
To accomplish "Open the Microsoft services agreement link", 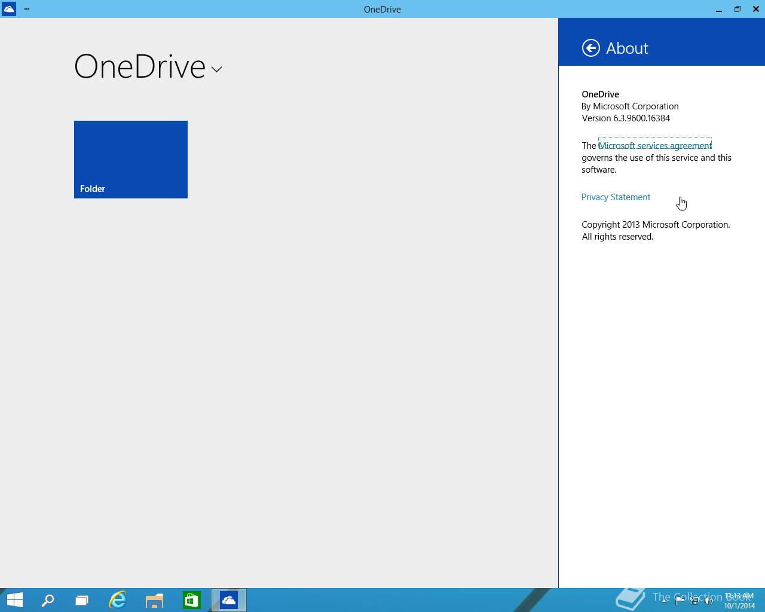I will (655, 145).
